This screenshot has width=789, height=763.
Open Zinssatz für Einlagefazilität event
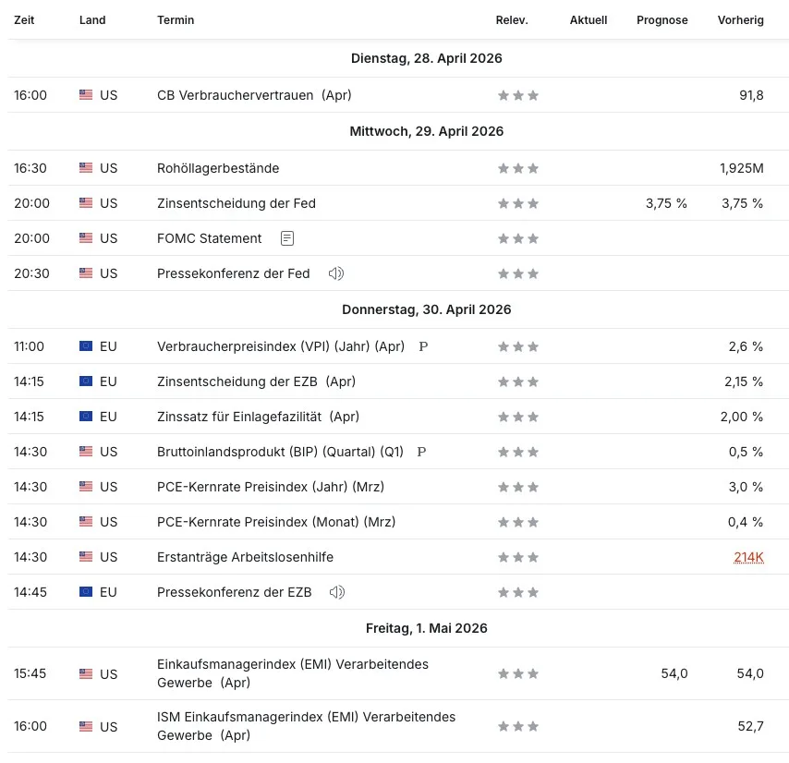coord(258,417)
